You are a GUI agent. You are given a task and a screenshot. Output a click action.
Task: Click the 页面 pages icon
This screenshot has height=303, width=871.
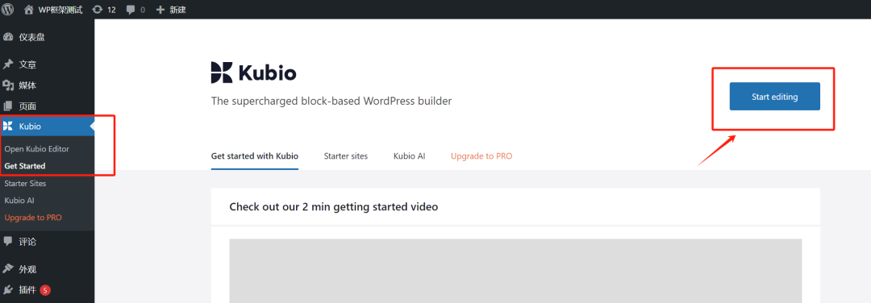[x=8, y=106]
